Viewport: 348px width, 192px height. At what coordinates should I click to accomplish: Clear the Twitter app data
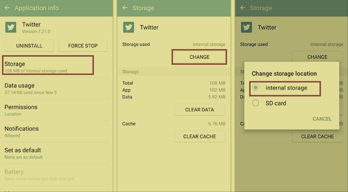pos(199,110)
